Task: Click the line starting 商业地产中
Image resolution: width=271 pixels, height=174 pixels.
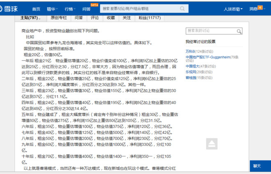Action: coord(60,31)
